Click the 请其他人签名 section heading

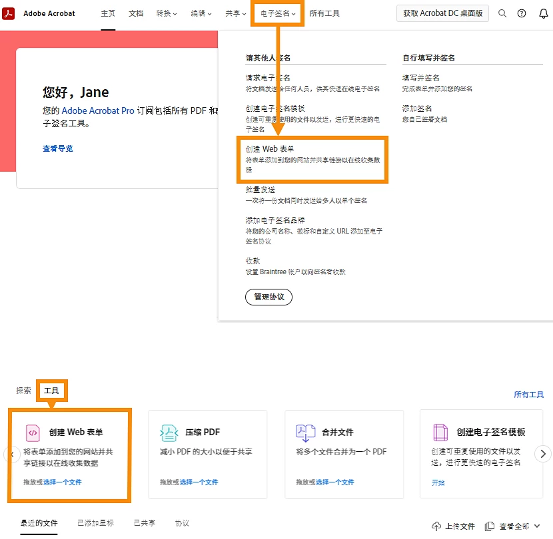[x=268, y=58]
